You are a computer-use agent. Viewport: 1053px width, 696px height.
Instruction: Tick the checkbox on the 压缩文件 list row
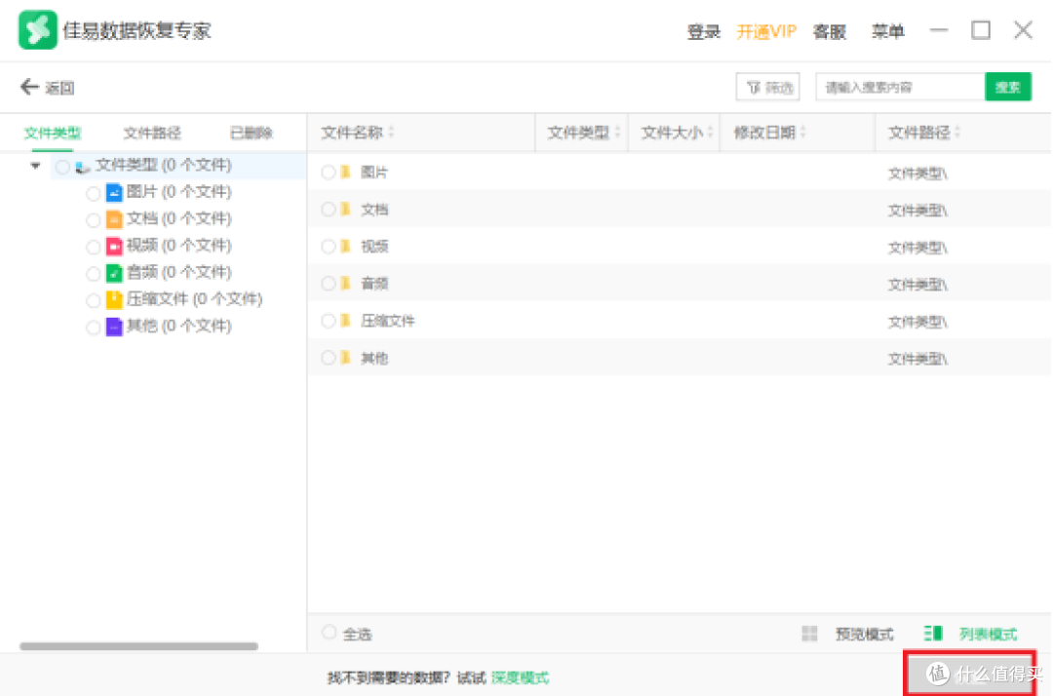pyautogui.click(x=328, y=321)
